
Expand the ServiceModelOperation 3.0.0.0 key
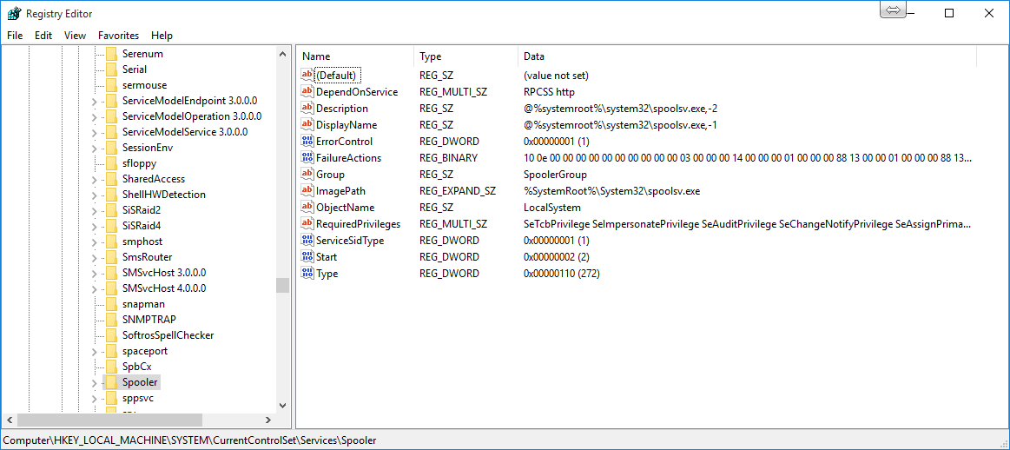95,116
